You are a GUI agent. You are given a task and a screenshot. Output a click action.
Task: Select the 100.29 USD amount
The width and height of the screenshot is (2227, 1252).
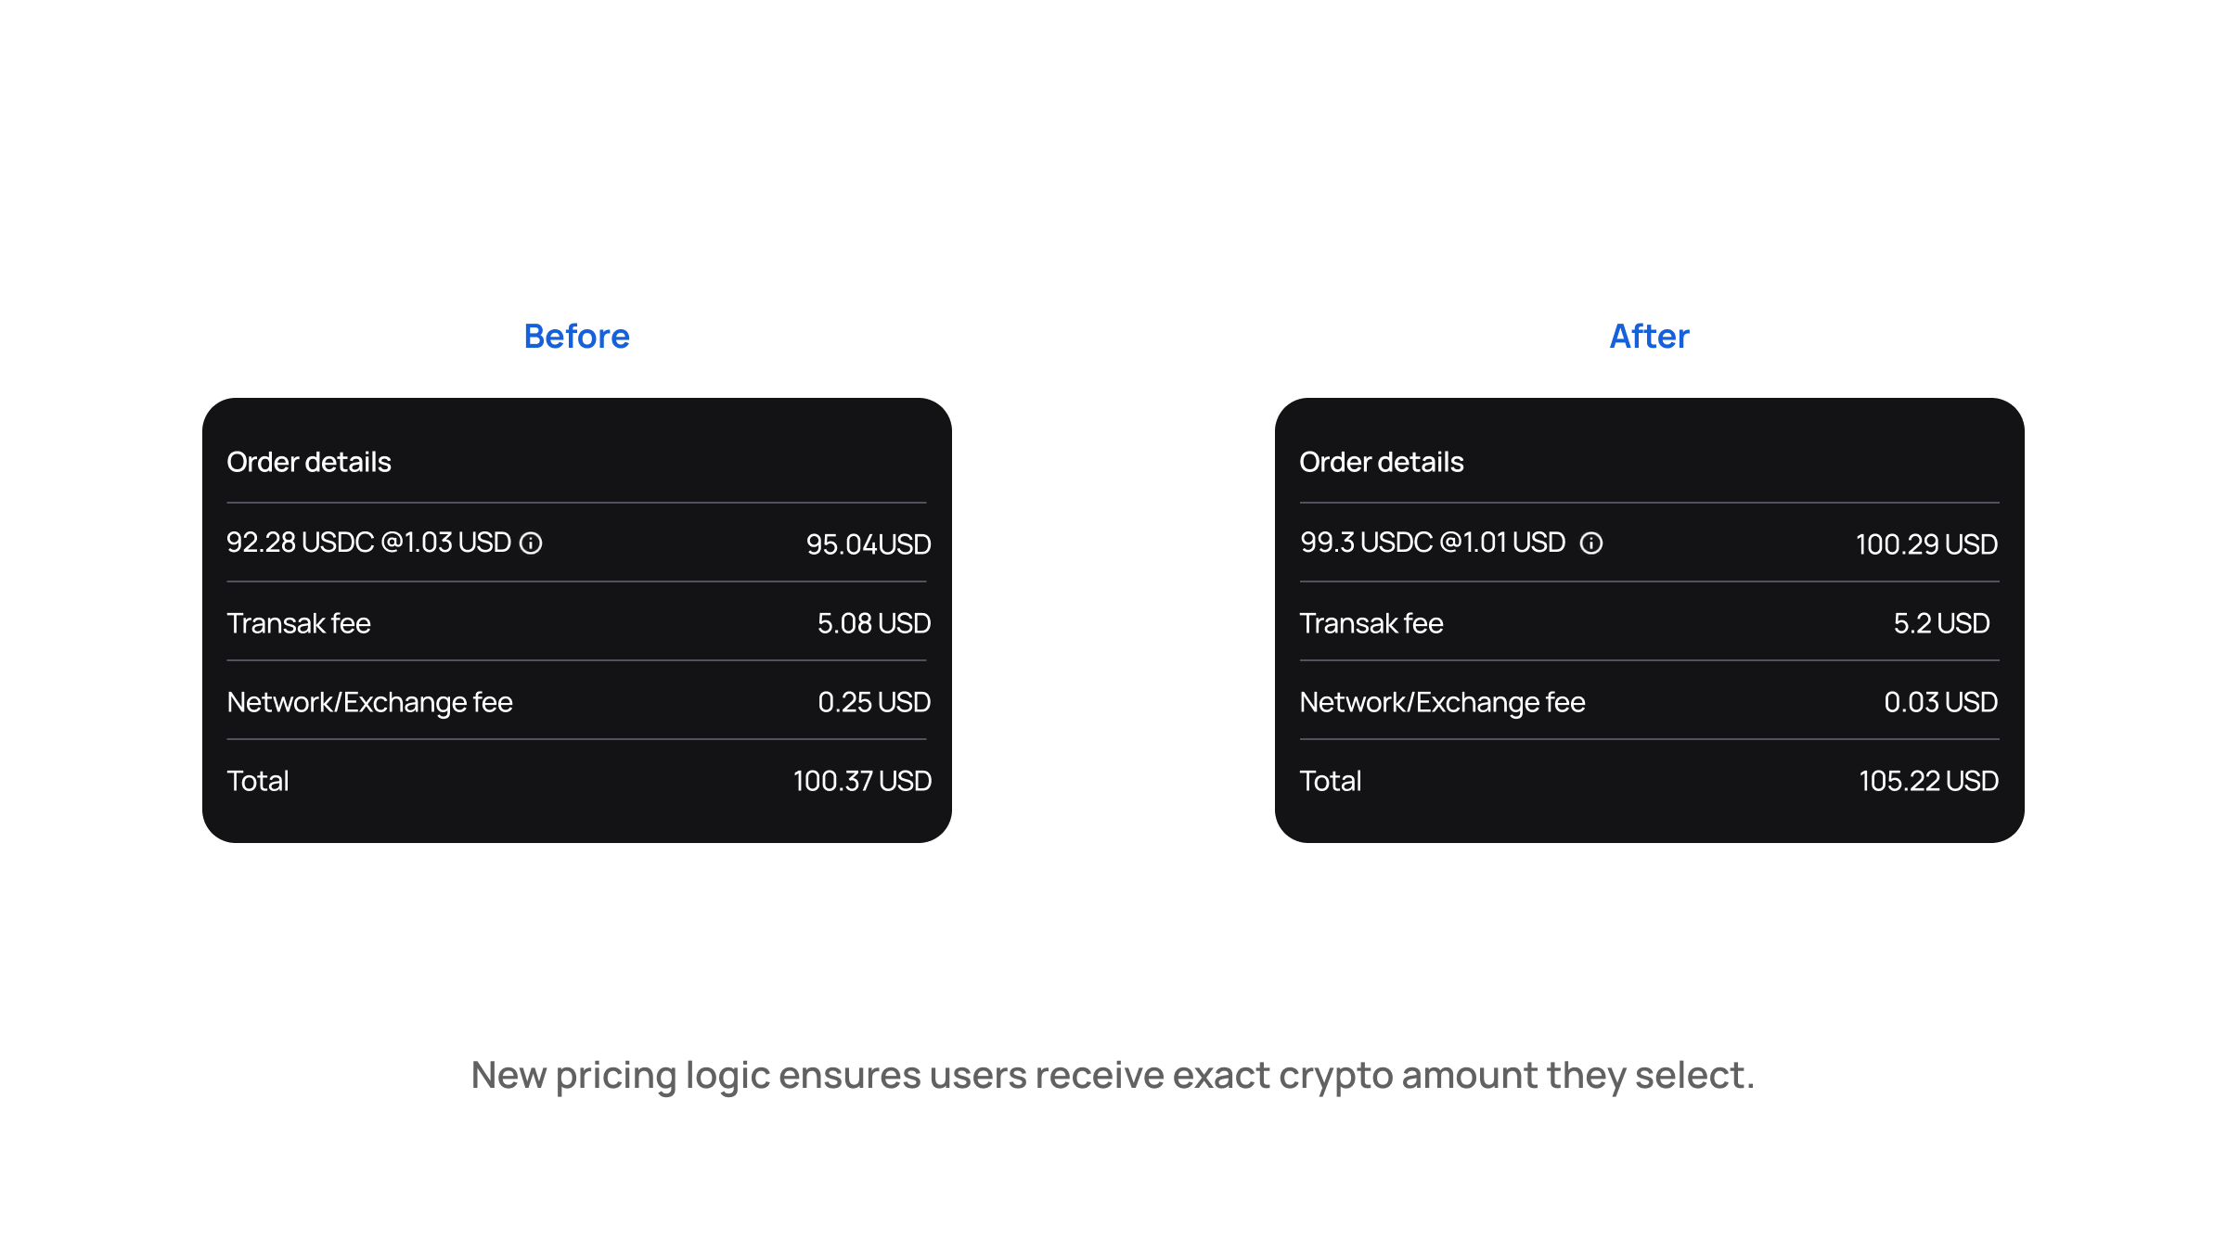click(1926, 544)
